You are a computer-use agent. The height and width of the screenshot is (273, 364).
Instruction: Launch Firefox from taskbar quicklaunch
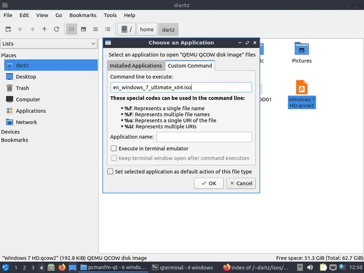[x=62, y=267]
